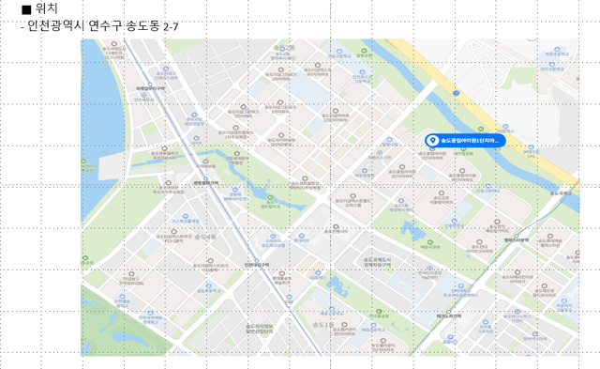Click the 송도 센트럴파크 green park icon

(271, 198)
